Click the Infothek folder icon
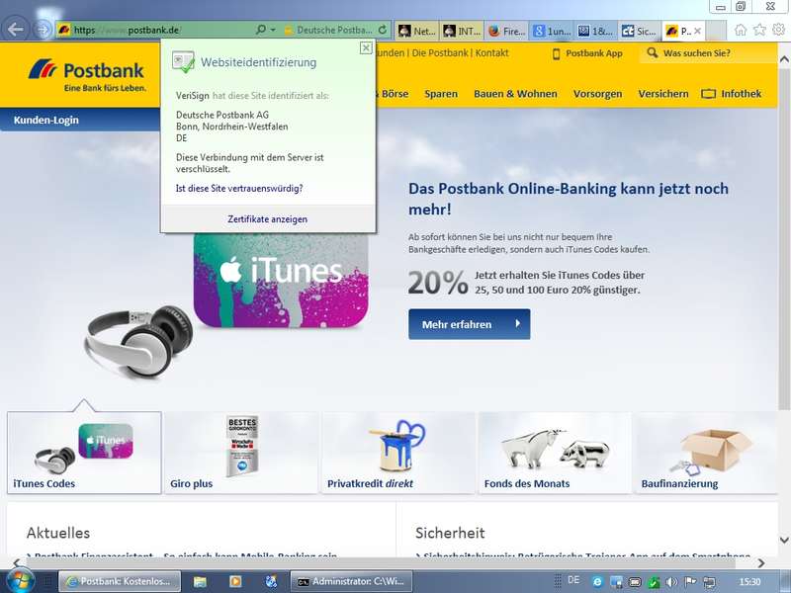 (x=708, y=94)
